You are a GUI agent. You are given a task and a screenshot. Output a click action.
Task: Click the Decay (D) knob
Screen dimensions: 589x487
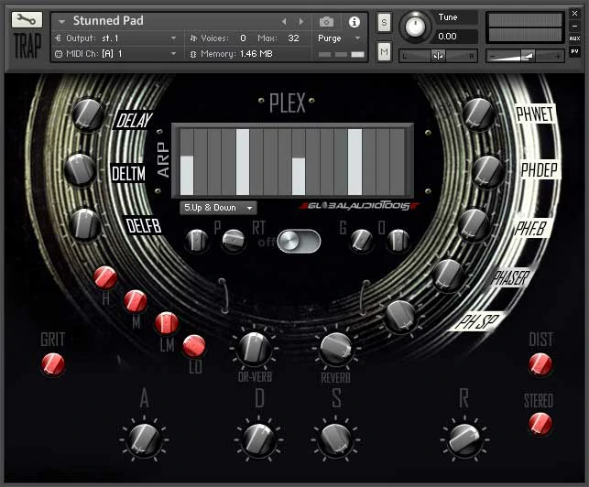pyautogui.click(x=258, y=439)
